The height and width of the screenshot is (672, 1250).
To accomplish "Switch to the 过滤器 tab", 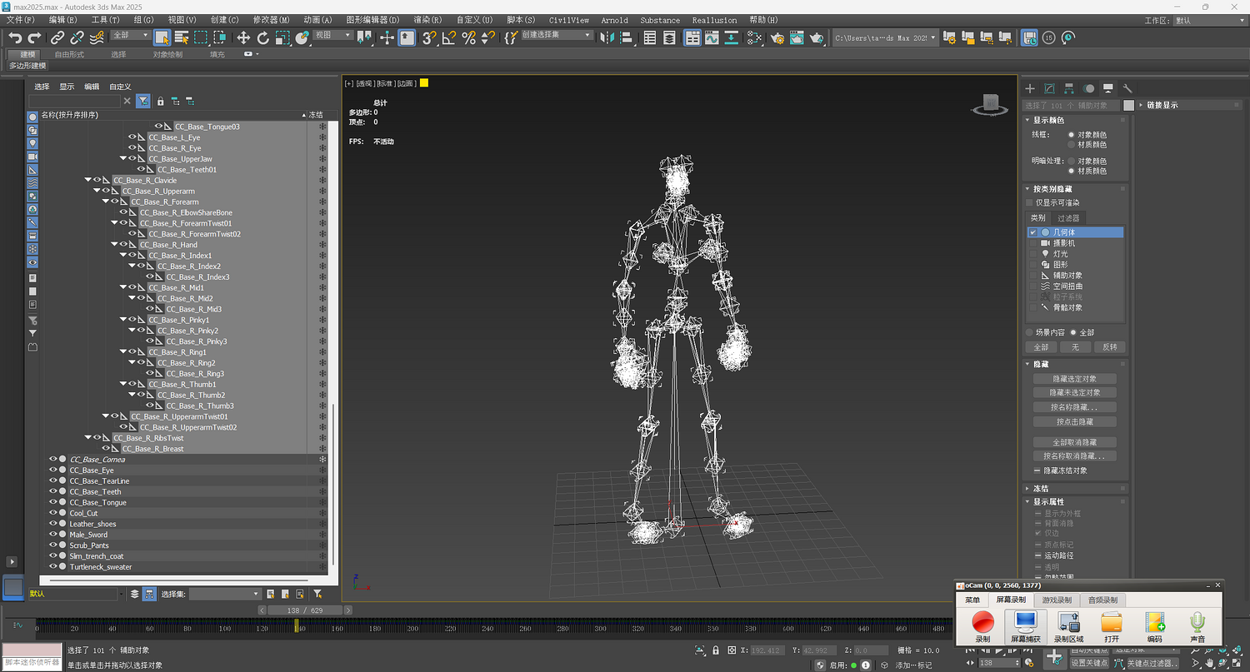I will pos(1067,218).
